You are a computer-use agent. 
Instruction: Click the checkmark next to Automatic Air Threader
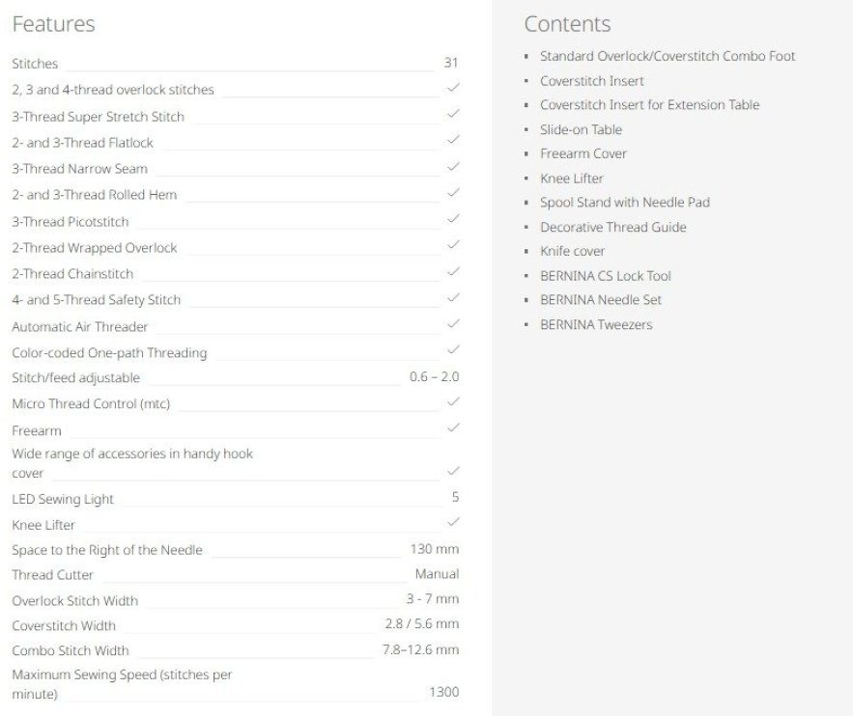(x=453, y=324)
